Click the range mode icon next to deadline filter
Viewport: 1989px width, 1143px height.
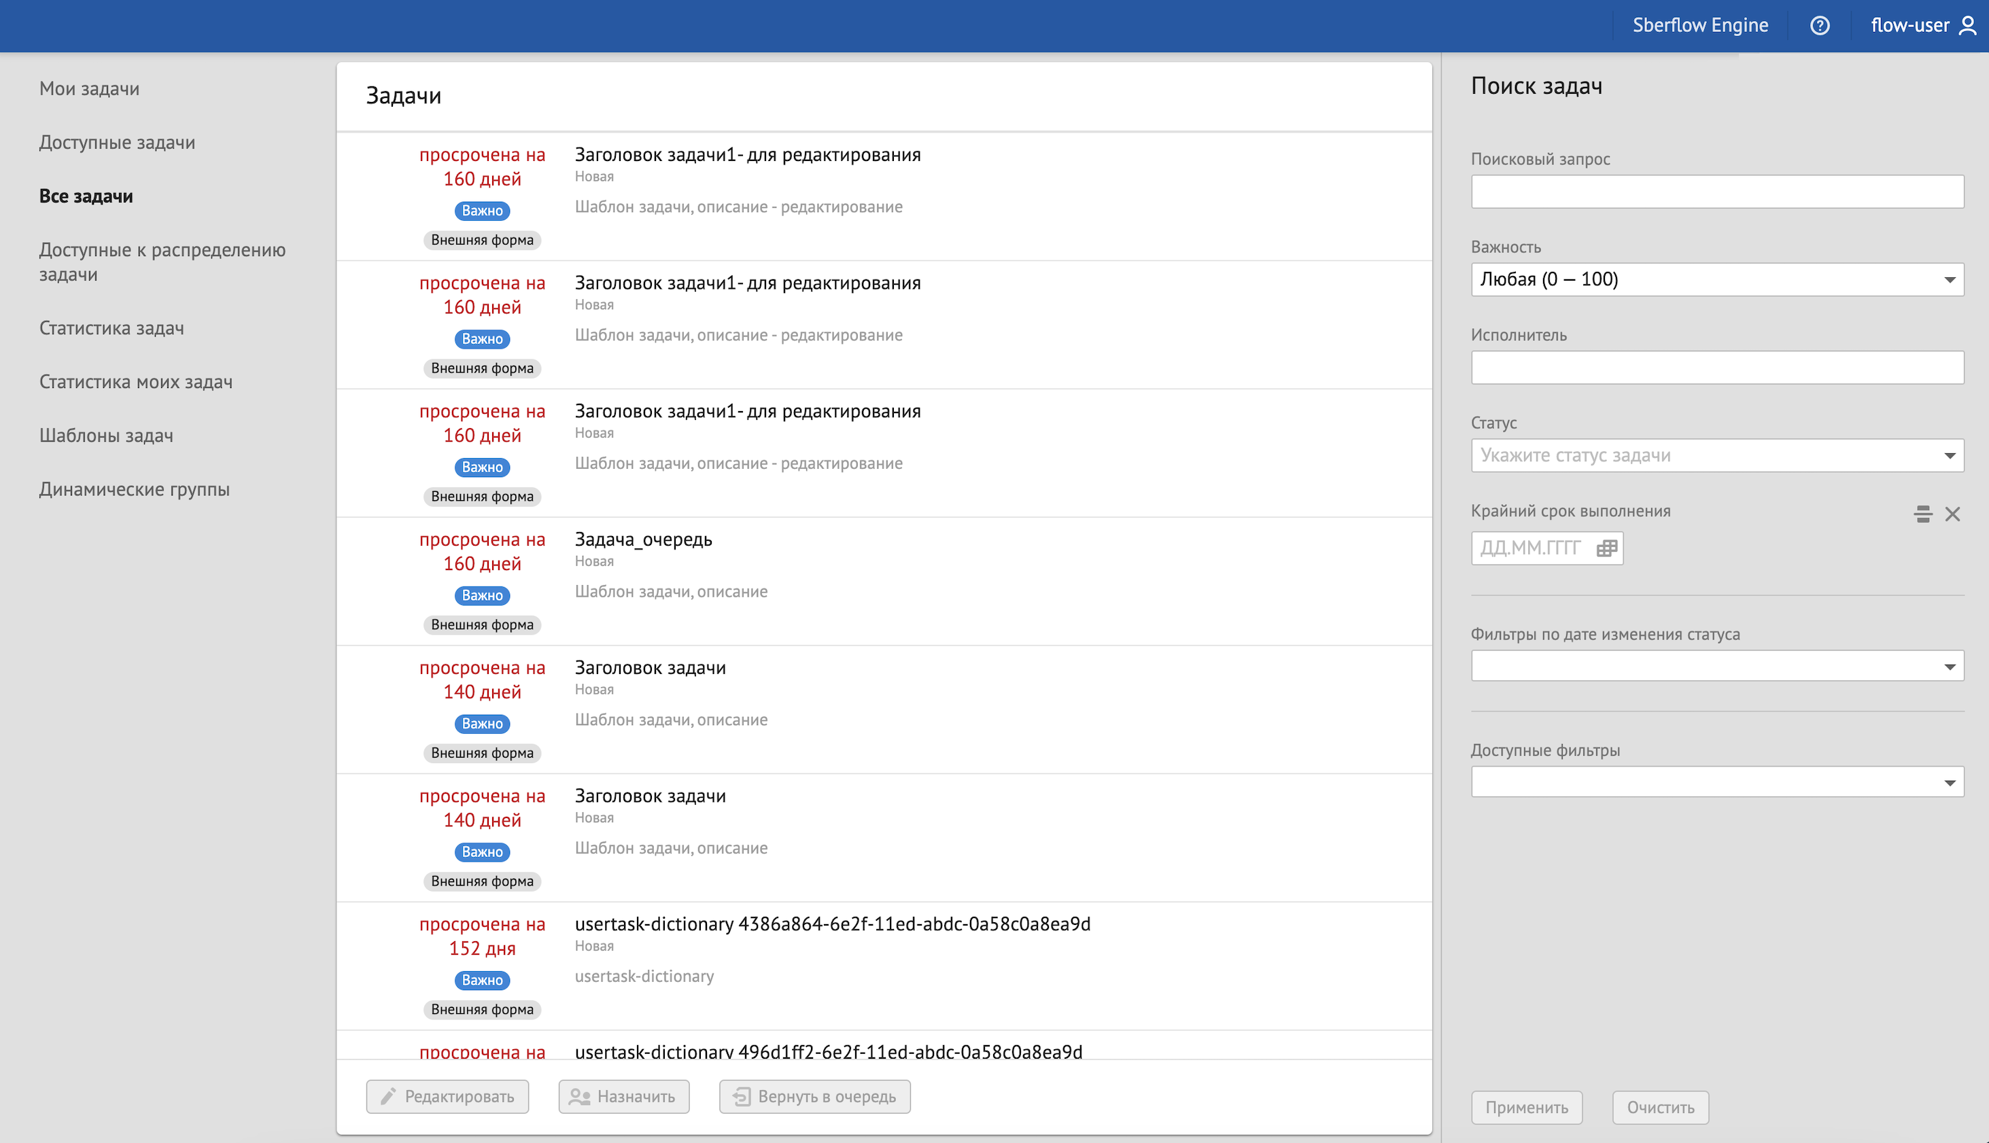[1923, 514]
